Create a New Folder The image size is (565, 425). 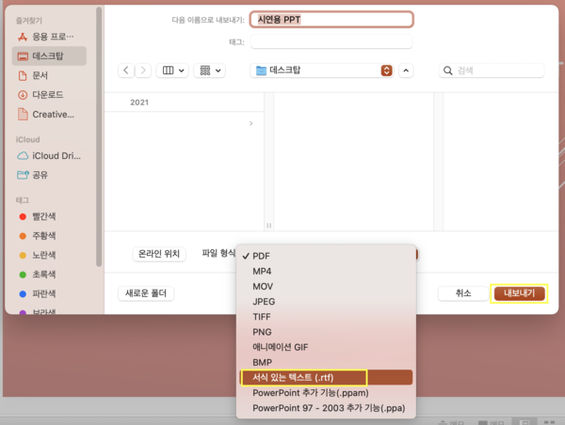coord(146,293)
